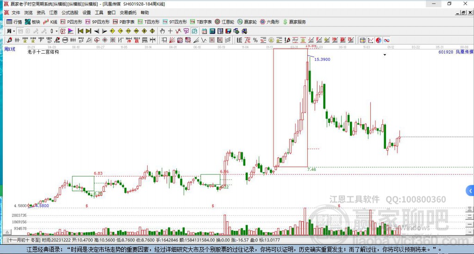Expand the dropdown next to the 0 indicator
Screen dimensions: 474x254
coord(56,31)
